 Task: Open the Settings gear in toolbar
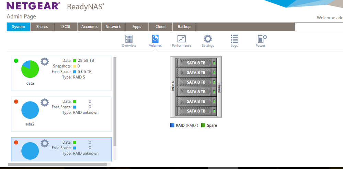pos(208,39)
